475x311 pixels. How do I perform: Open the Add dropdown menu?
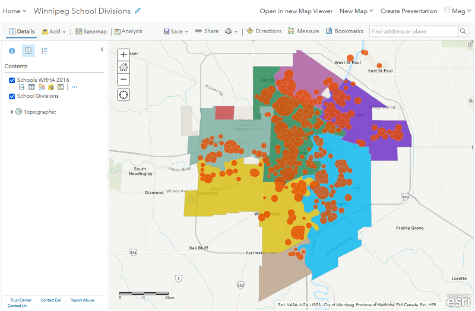tap(53, 31)
